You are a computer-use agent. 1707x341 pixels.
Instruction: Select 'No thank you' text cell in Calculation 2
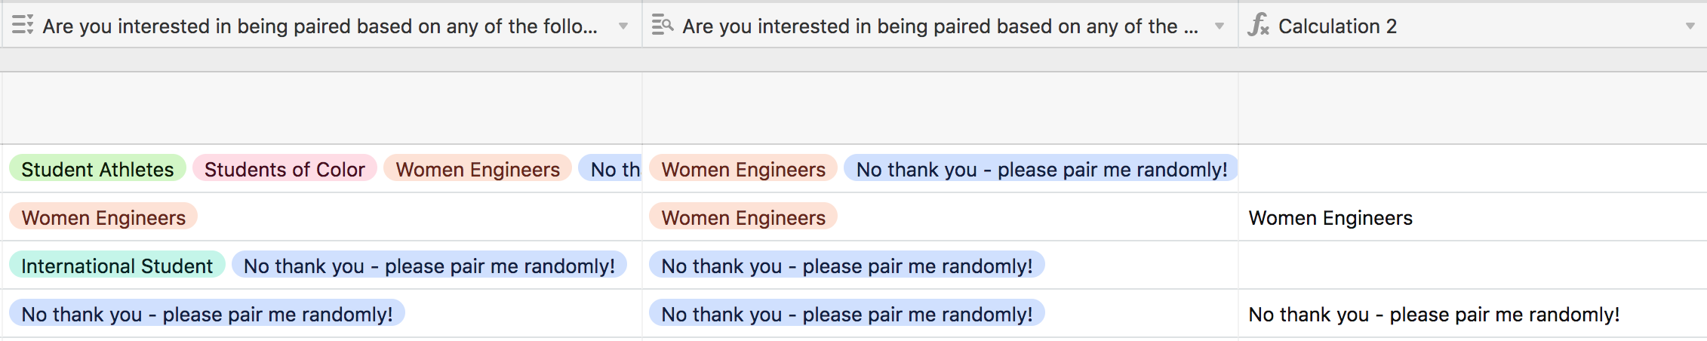tap(1434, 315)
